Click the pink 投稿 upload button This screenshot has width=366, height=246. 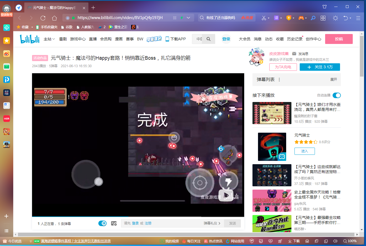[339, 39]
